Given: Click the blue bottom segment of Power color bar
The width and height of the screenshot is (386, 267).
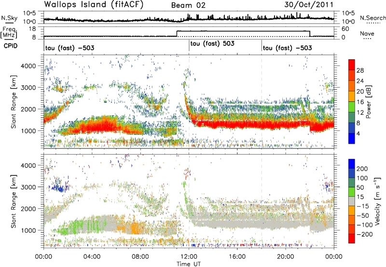Looking at the screenshot, I should click(352, 138).
